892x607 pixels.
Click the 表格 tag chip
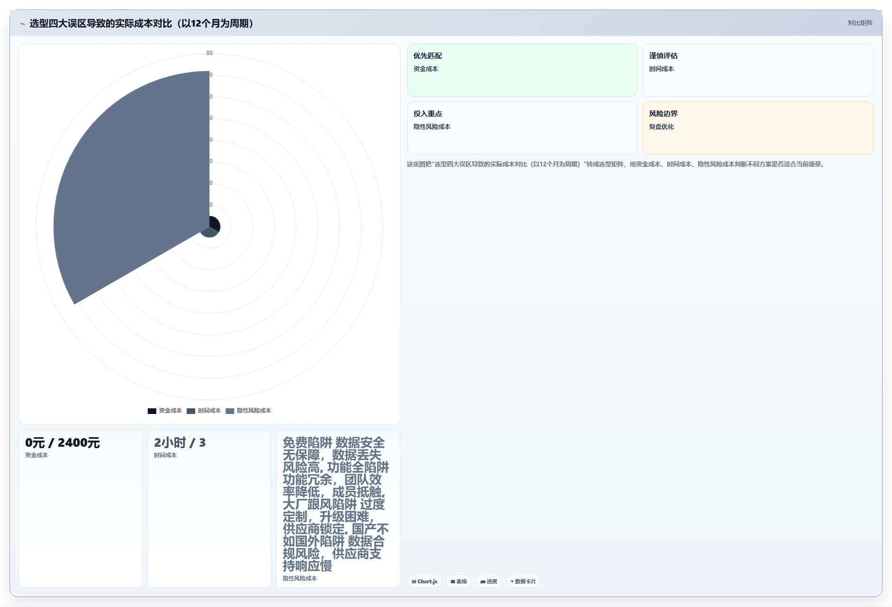click(459, 581)
